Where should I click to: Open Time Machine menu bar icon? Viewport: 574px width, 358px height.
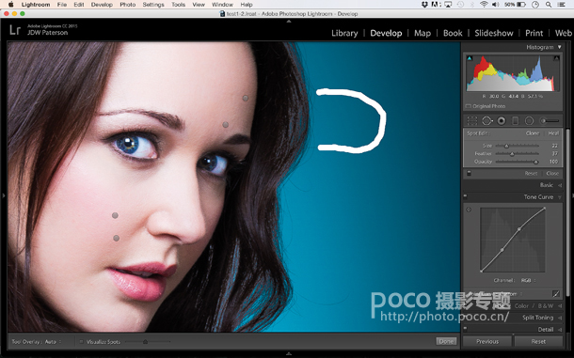click(460, 5)
